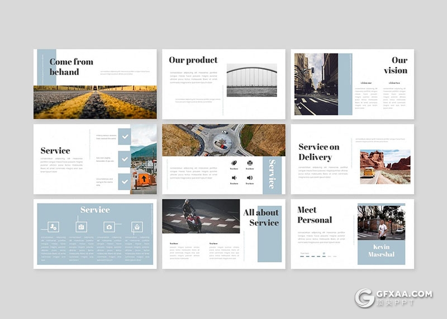Toggle the top checkmark box on Service slide
The height and width of the screenshot is (319, 447).
(124, 137)
